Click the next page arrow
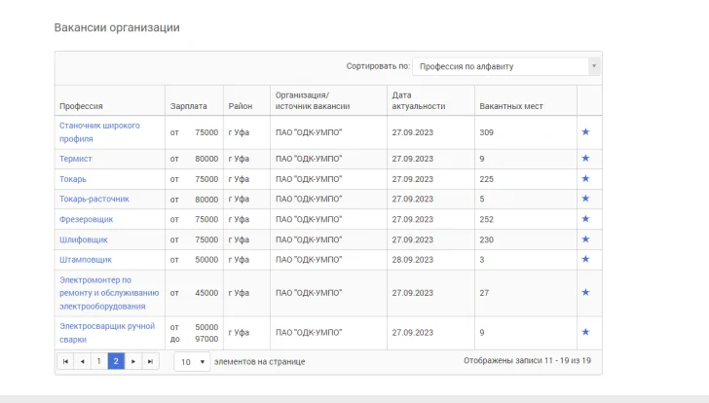The image size is (709, 403). click(x=133, y=361)
